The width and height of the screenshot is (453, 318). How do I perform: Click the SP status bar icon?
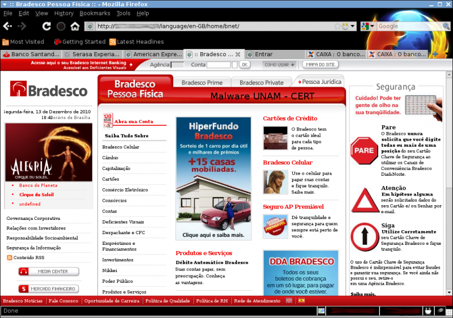coord(321,311)
